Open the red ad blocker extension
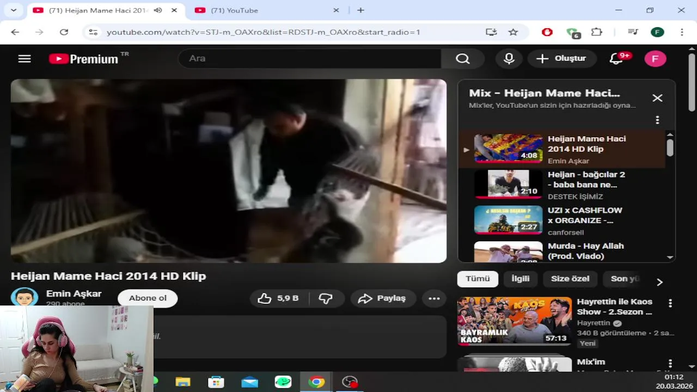Viewport: 697px width, 392px height. pyautogui.click(x=547, y=32)
